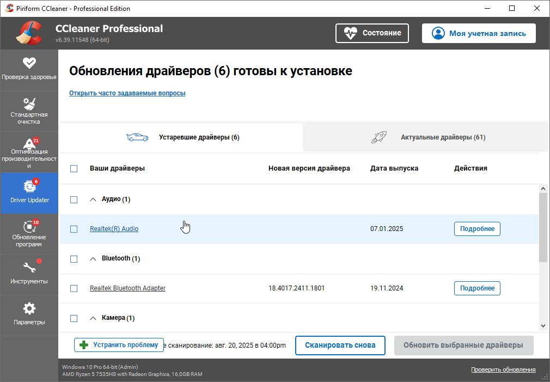Check the Realtek Bluetooth Adapter checkbox
Image resolution: width=550 pixels, height=382 pixels.
point(74,288)
